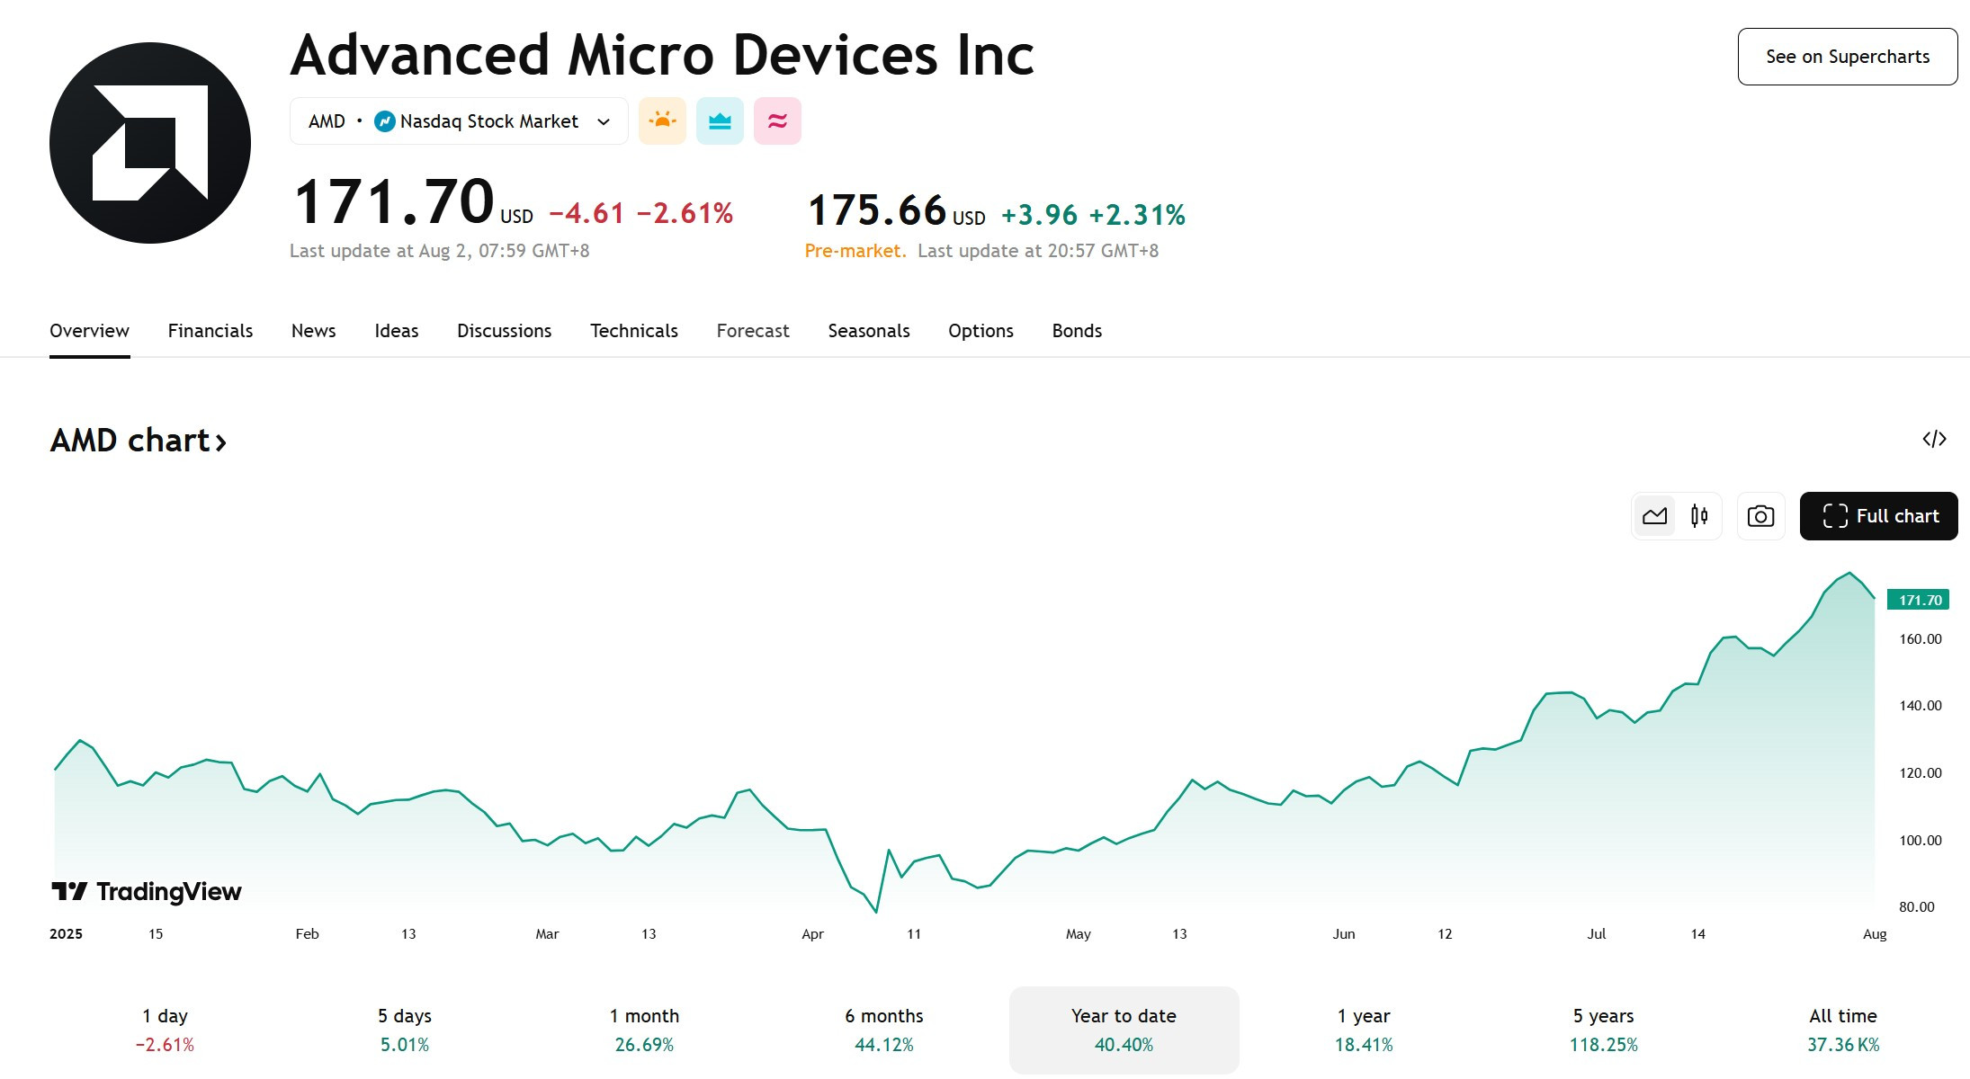Open the Financials tab

point(210,331)
